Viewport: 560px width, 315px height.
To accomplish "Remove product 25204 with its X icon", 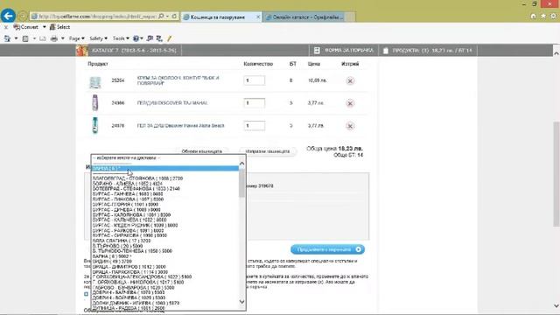I will 350,81.
